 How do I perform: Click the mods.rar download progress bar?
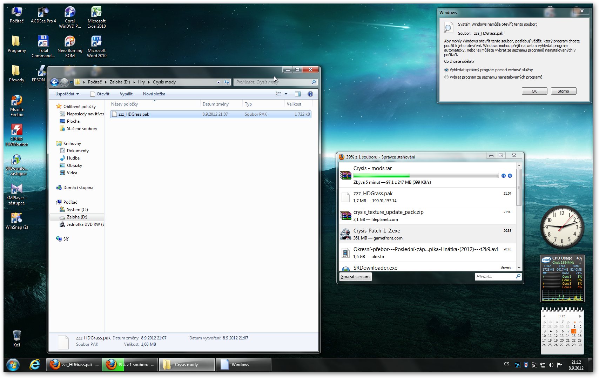[x=426, y=176]
